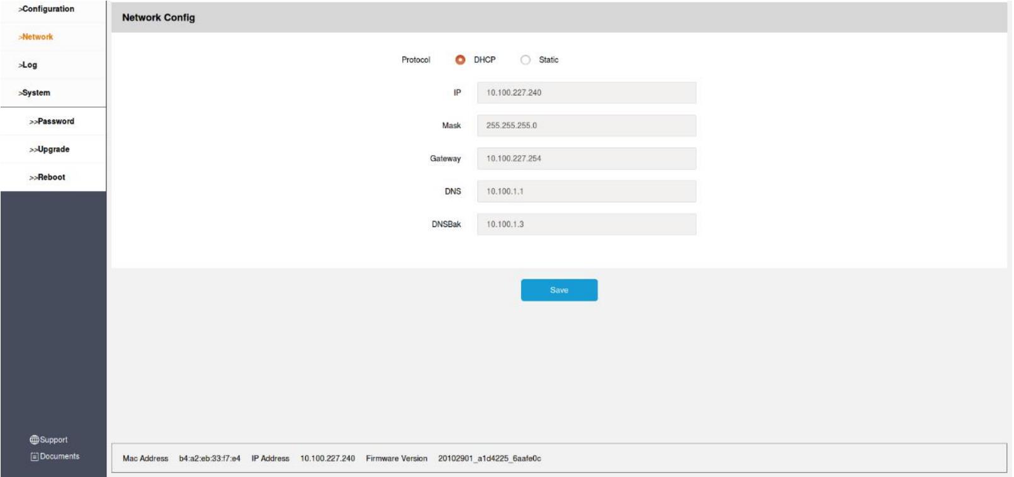
Task: Focus the Mask input field
Action: pos(586,125)
